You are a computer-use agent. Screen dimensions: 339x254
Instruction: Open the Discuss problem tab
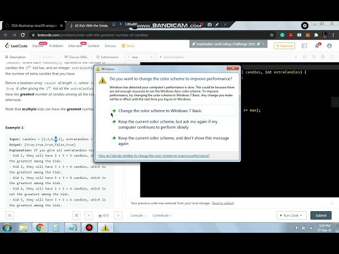(77, 57)
